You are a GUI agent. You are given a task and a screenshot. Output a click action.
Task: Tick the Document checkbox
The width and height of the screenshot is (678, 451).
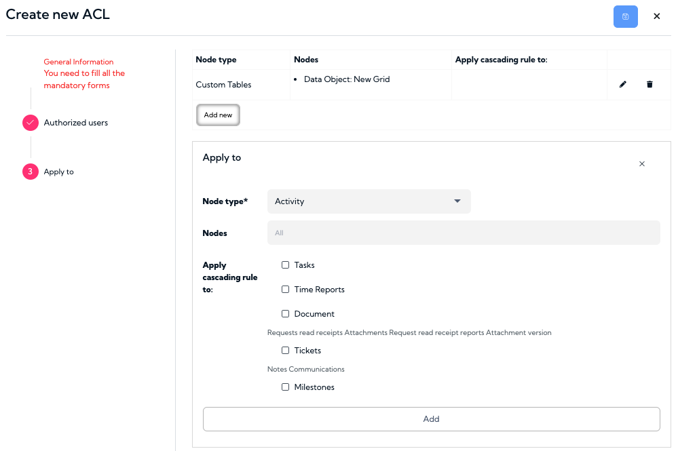[285, 313]
